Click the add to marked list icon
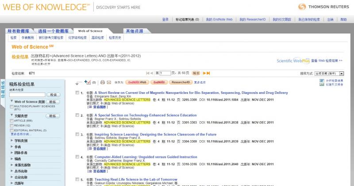Image resolution: width=354 pixels, height=186 pixels. 87,82
